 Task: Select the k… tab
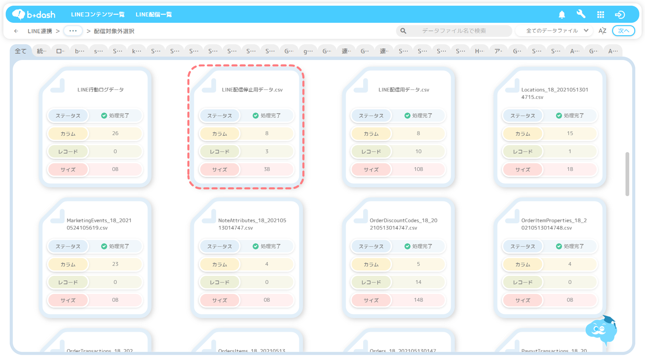pos(137,51)
